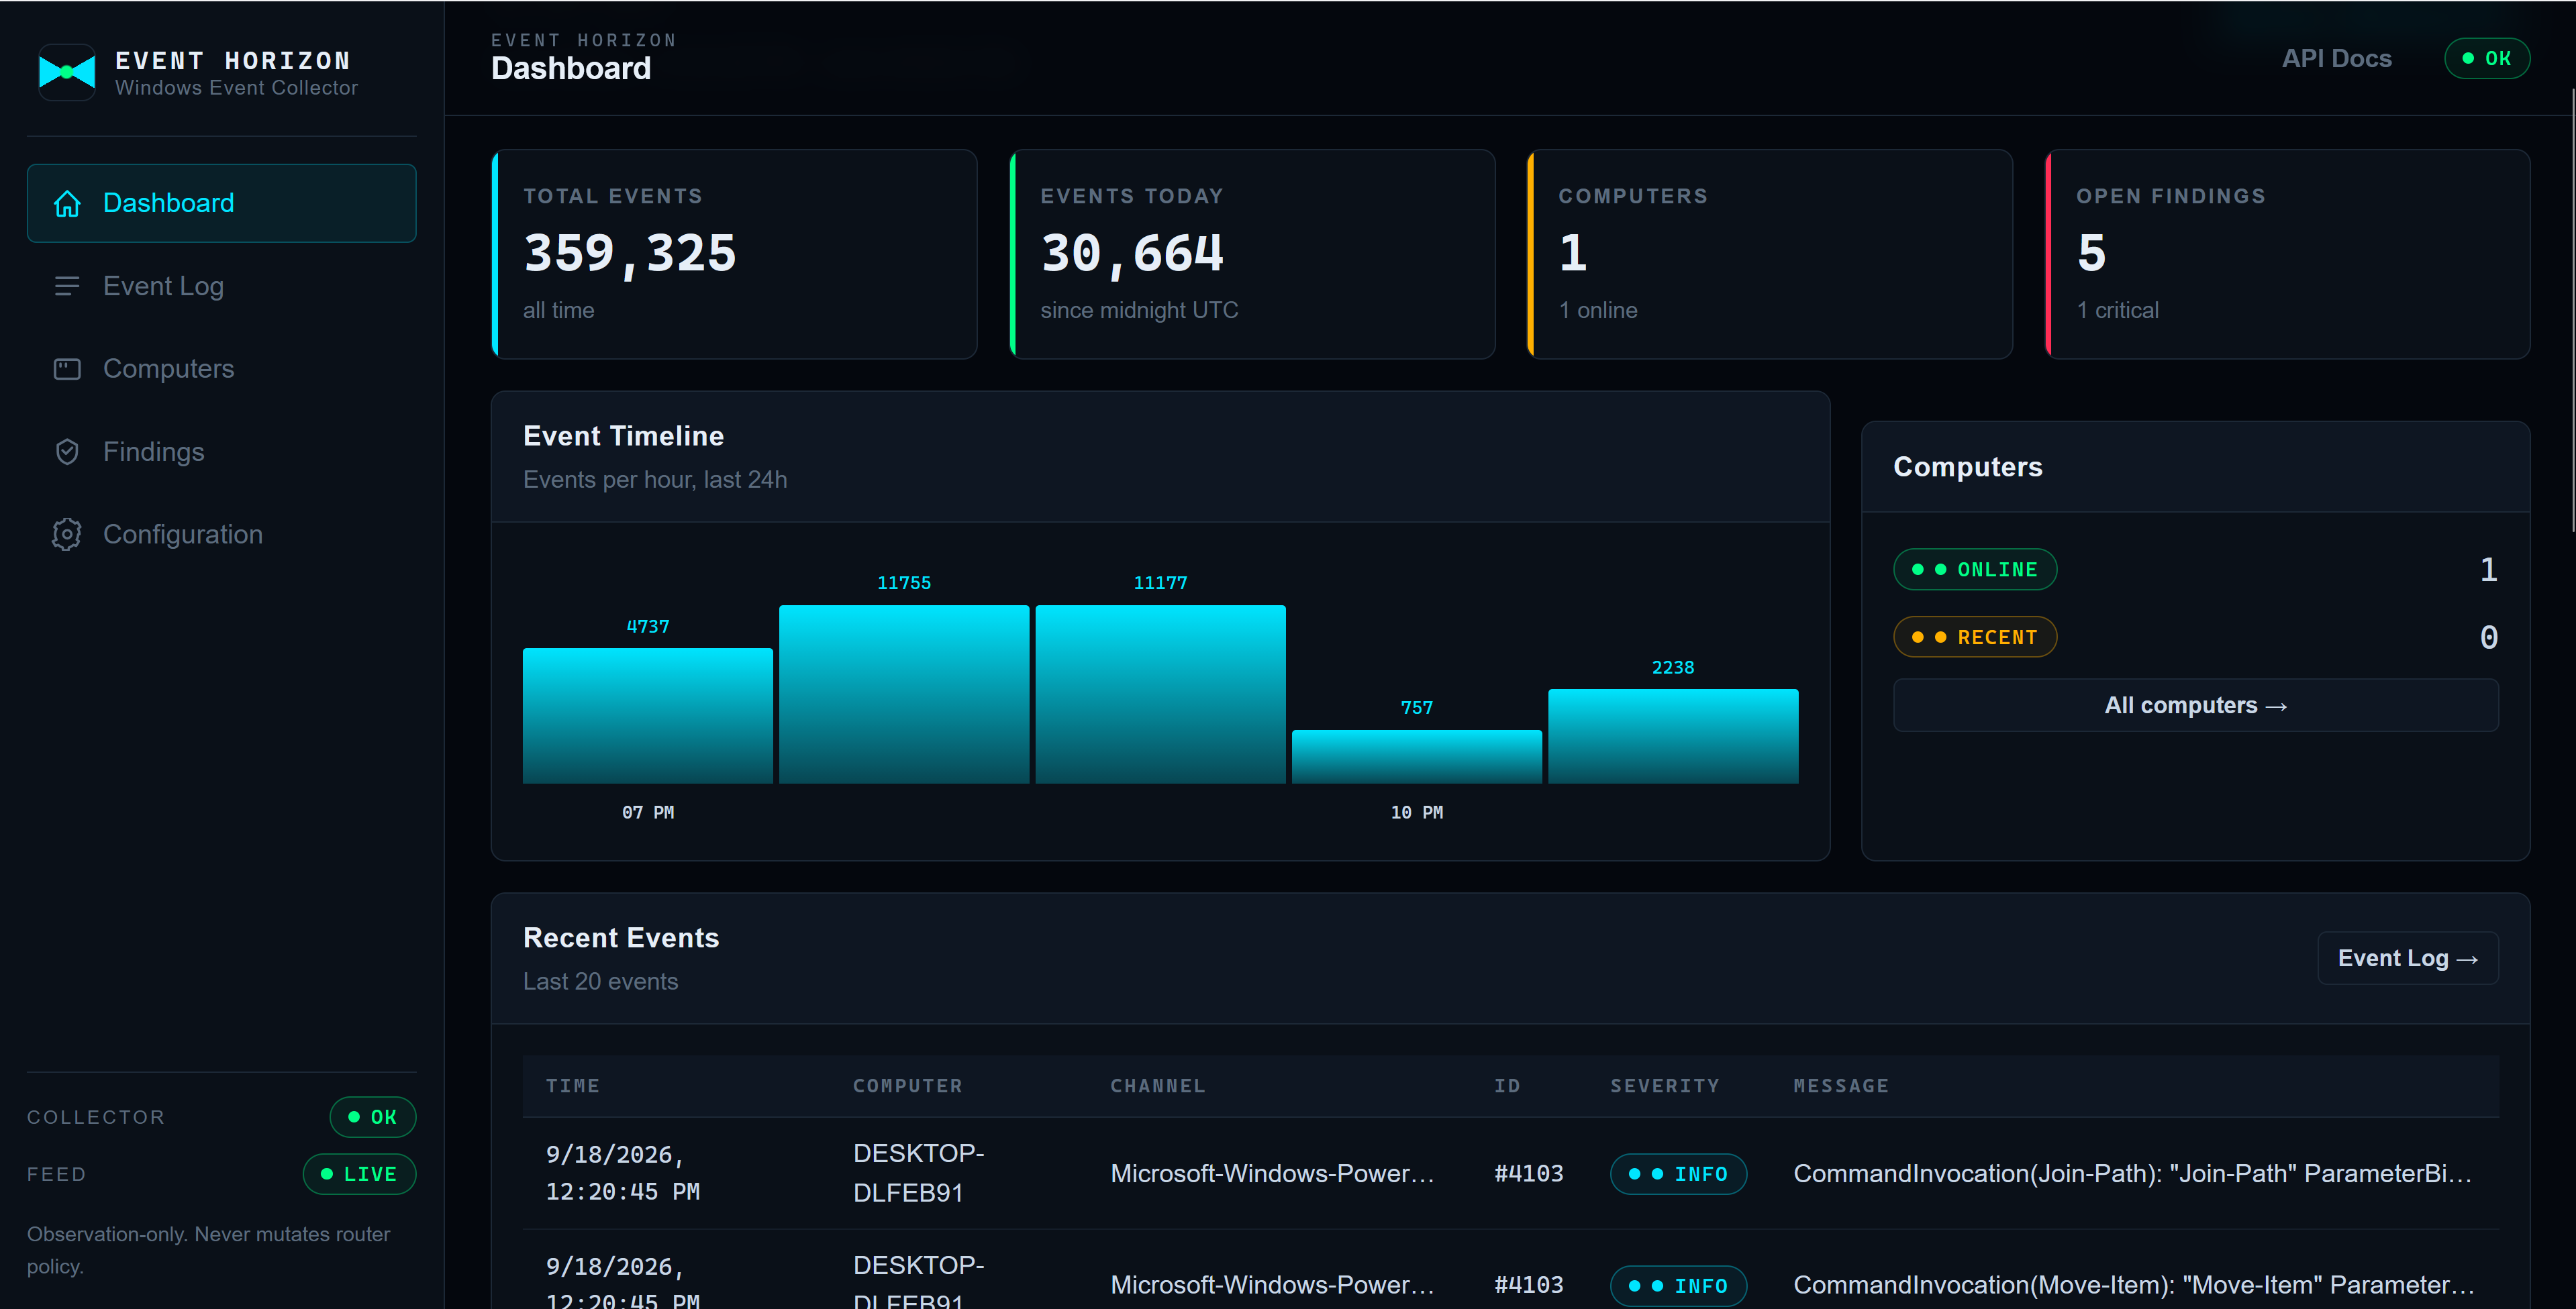Click the Computers monitor icon in sidebar
Viewport: 2576px width, 1309px height.
[x=67, y=369]
